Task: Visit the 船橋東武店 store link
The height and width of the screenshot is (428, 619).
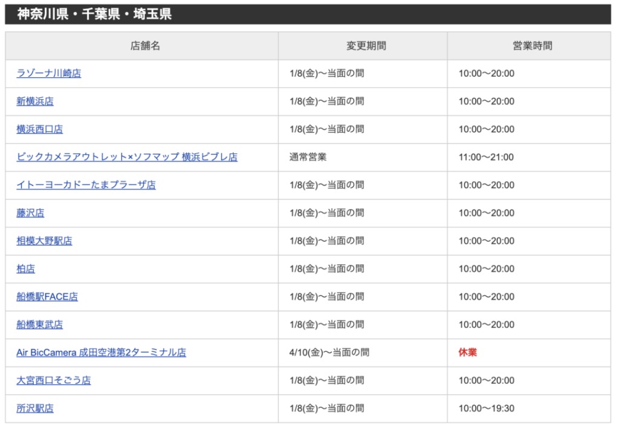Action: (39, 325)
